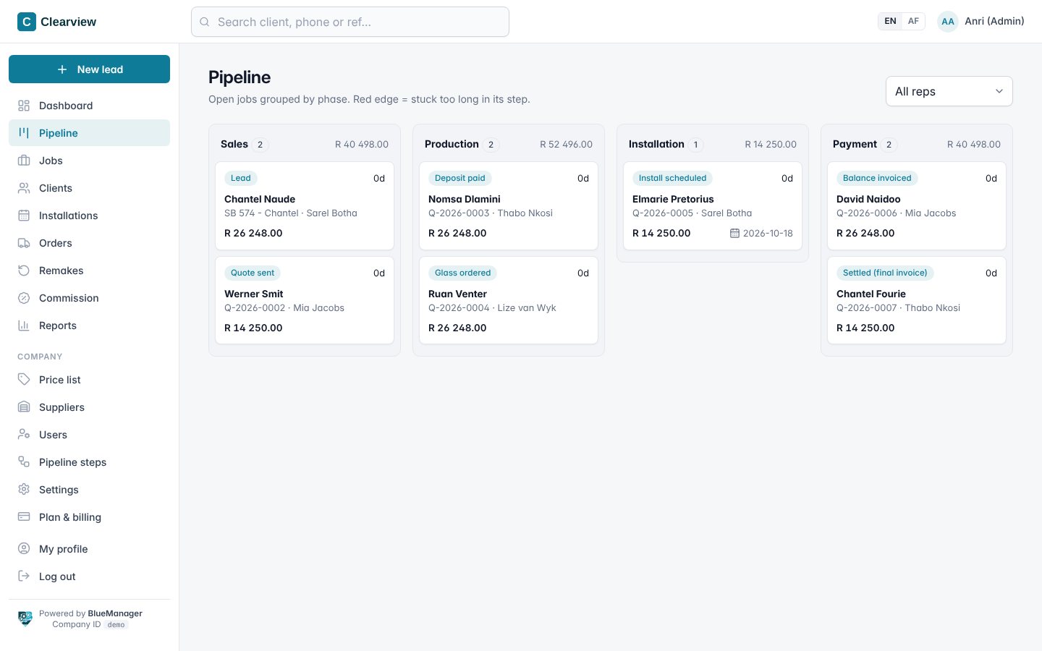Click the search client input field
1042x651 pixels.
350,22
